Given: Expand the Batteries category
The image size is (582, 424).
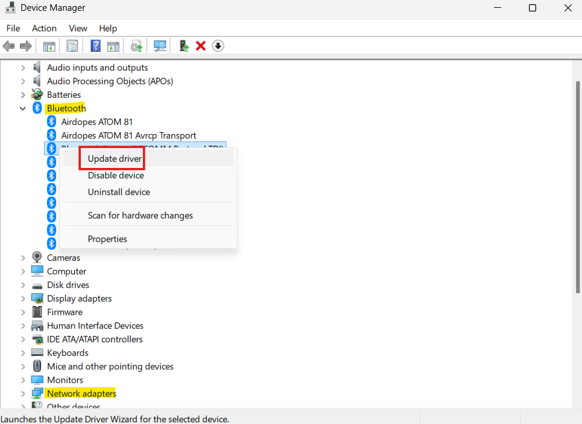Looking at the screenshot, I should click(x=23, y=95).
